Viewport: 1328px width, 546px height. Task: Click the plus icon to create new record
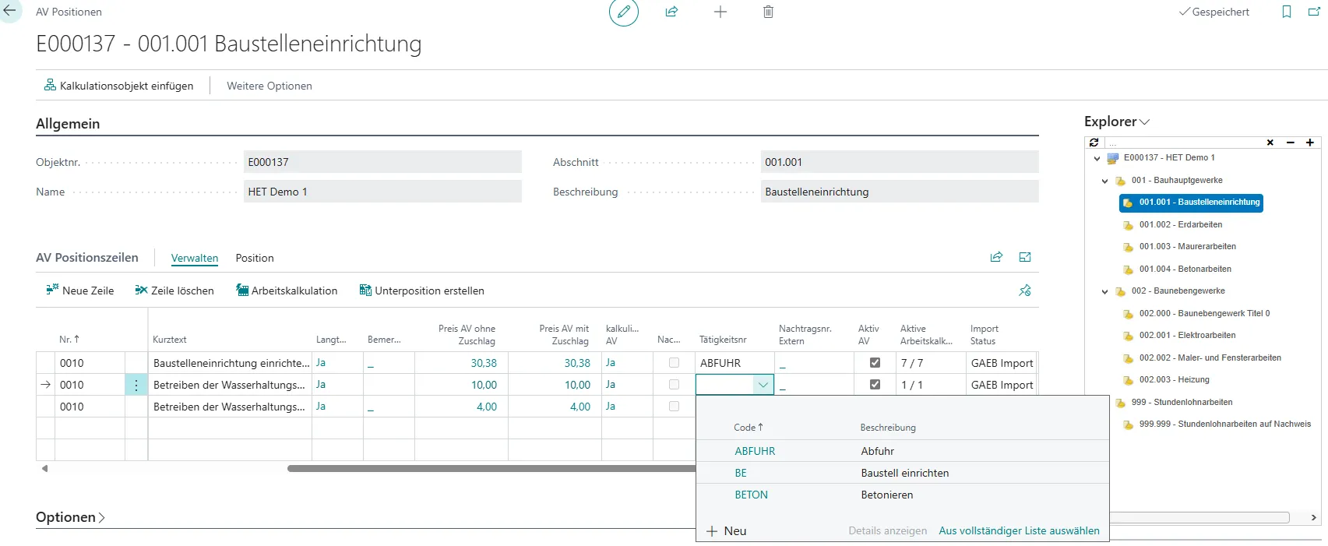pos(720,12)
